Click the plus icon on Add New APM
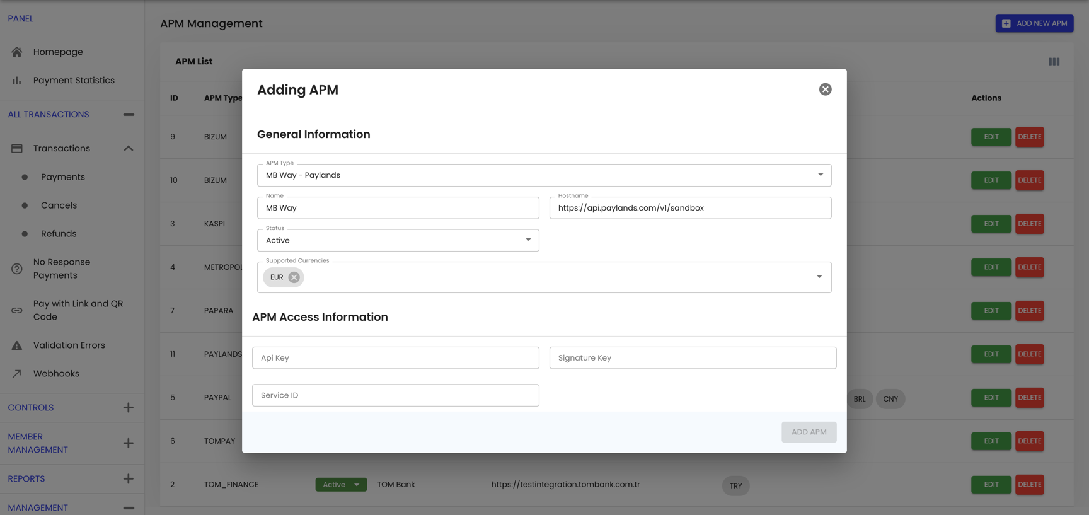The height and width of the screenshot is (515, 1089). pos(1006,23)
